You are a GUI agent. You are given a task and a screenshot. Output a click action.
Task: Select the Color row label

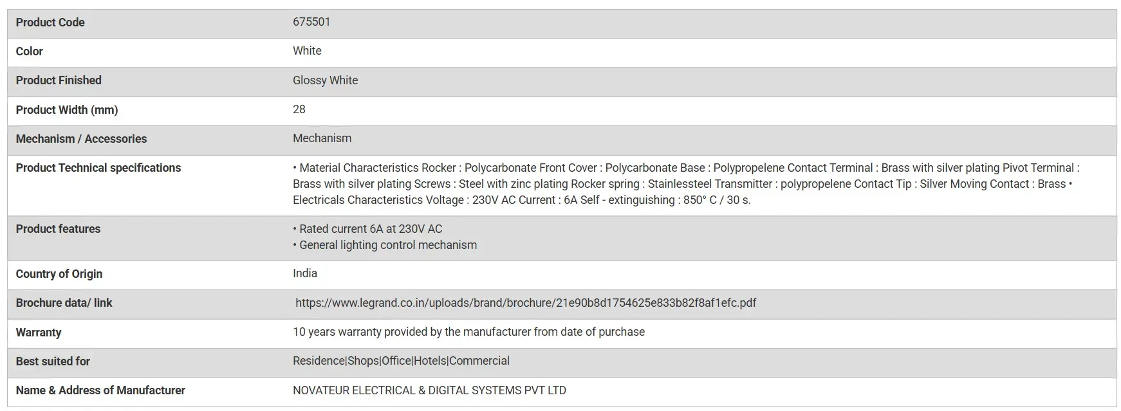coord(30,51)
